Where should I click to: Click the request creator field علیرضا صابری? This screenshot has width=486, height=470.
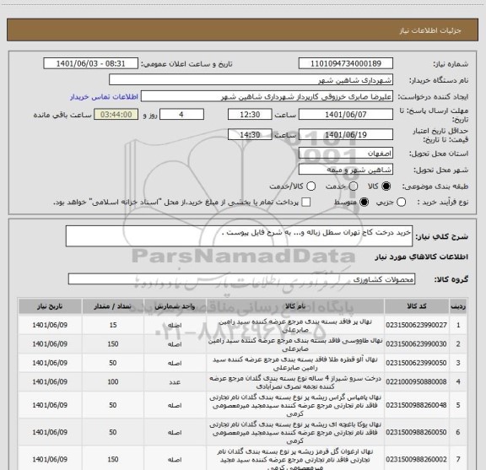click(267, 97)
